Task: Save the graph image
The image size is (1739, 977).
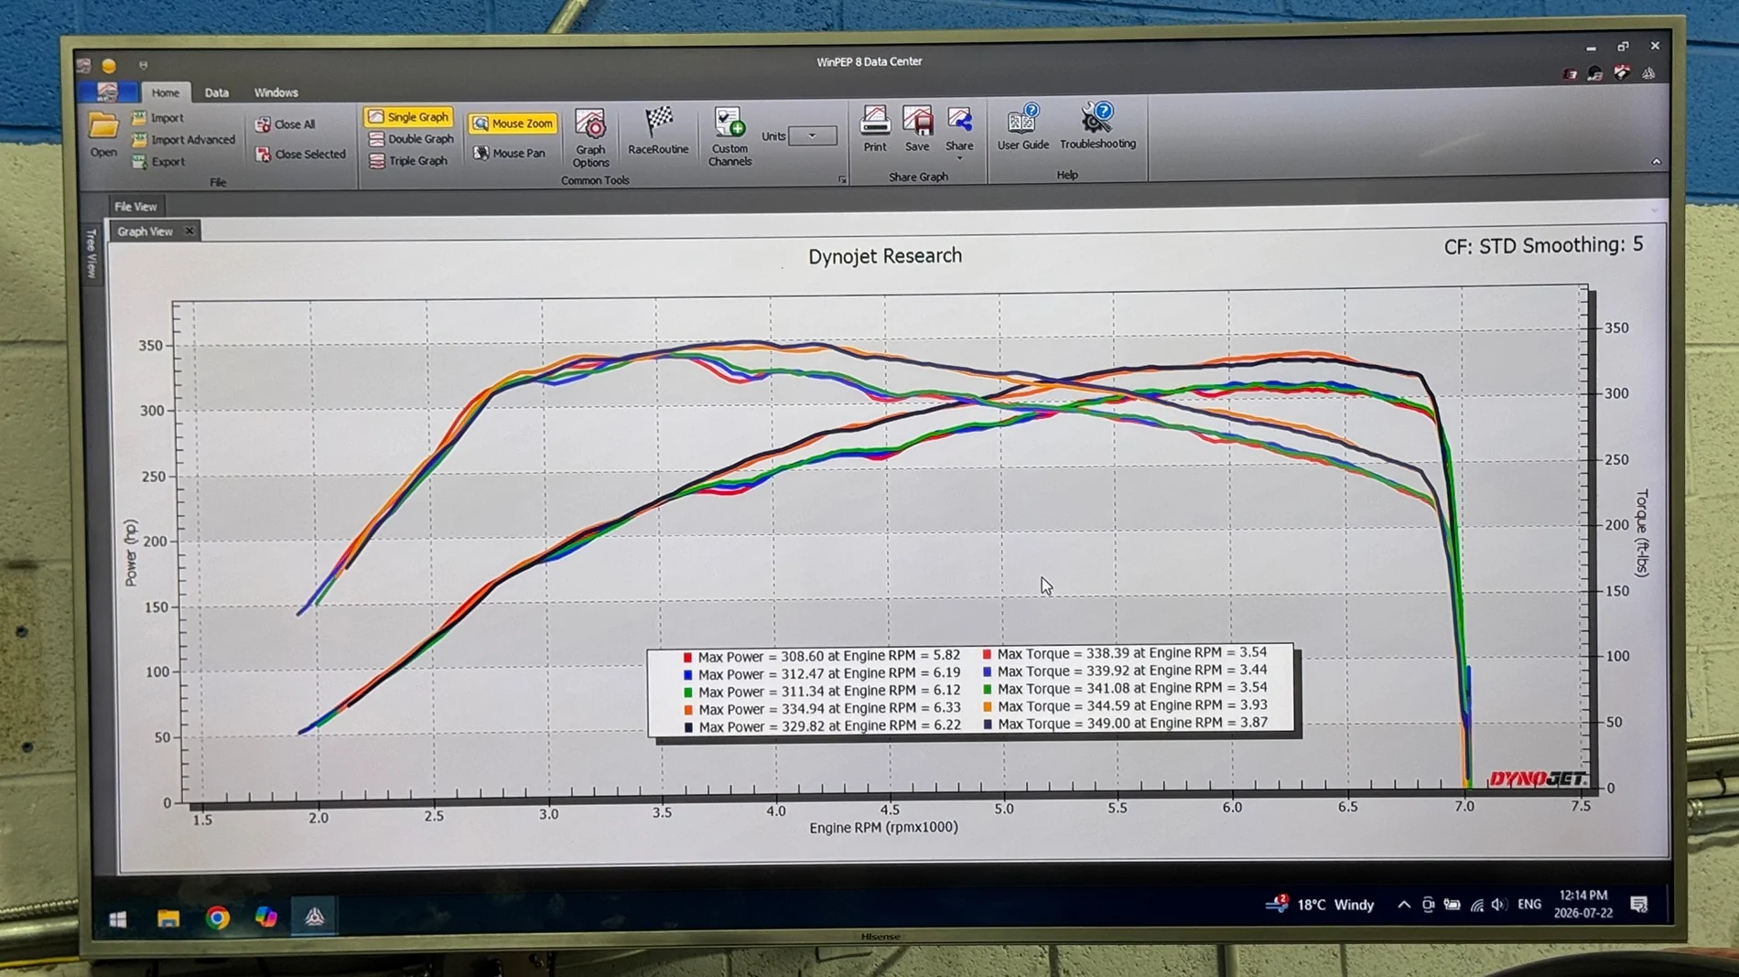Action: 917,128
